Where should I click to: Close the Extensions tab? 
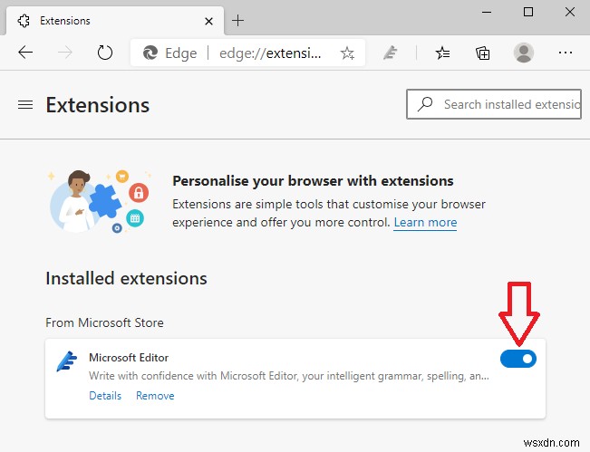pyautogui.click(x=208, y=21)
